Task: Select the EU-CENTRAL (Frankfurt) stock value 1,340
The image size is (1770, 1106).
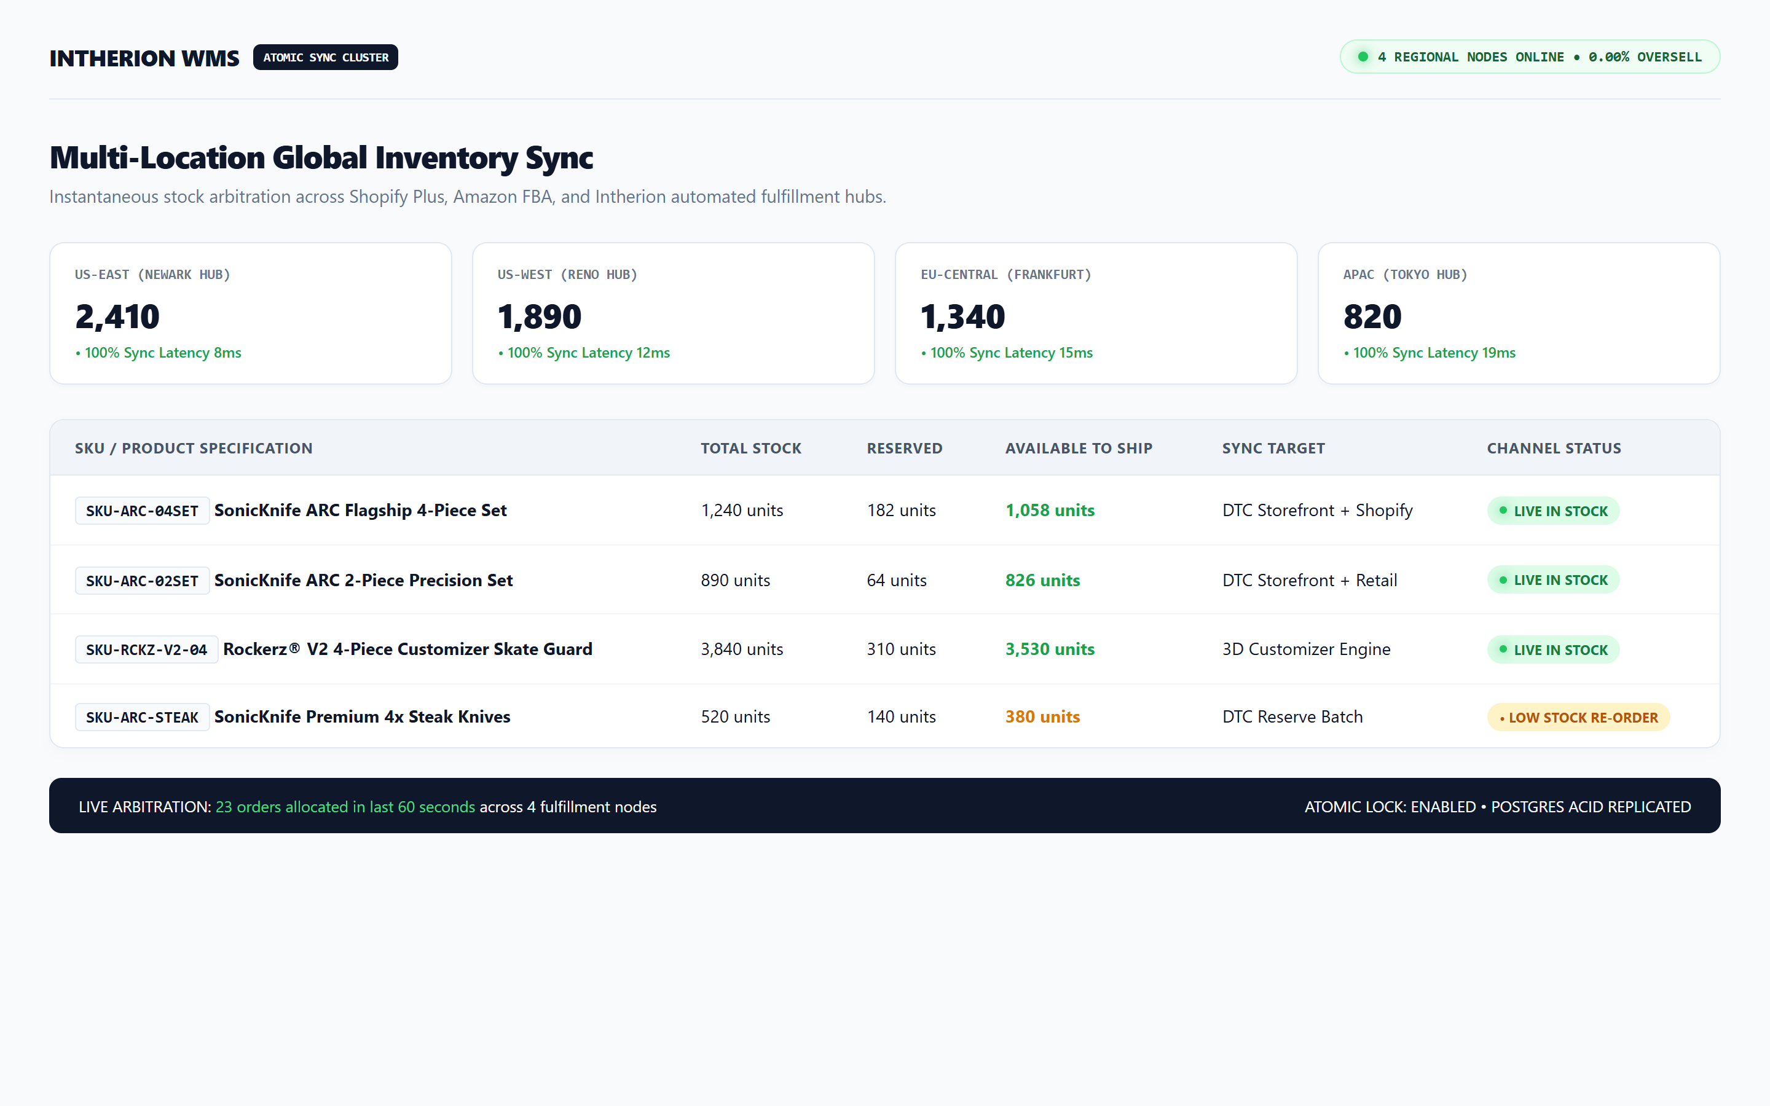Action: pyautogui.click(x=962, y=316)
